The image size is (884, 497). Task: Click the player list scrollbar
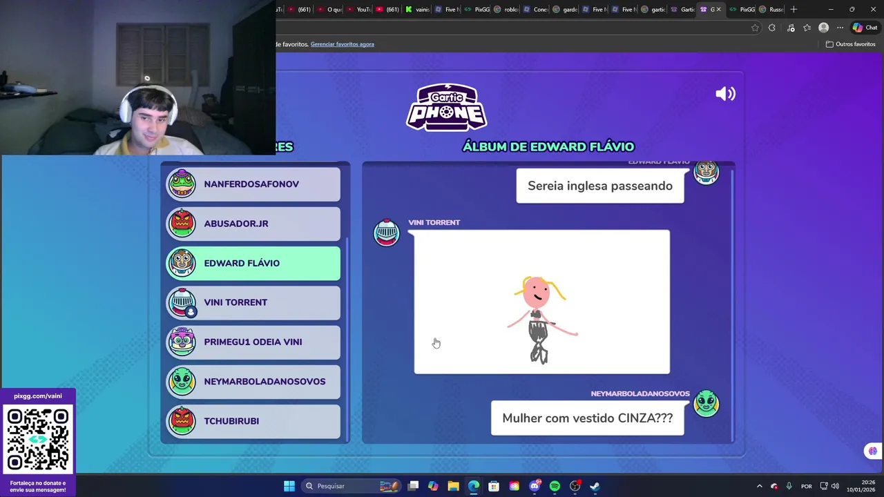tap(347, 338)
